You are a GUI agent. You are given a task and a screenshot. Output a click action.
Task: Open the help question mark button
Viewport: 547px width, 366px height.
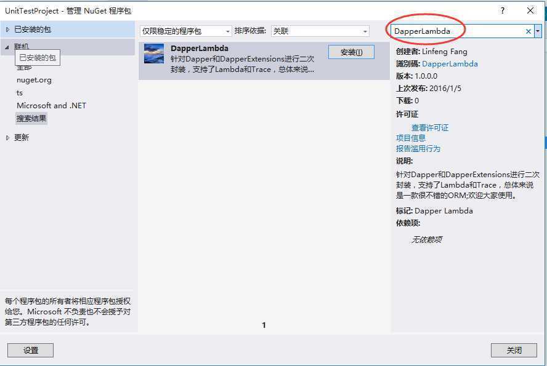(x=503, y=10)
